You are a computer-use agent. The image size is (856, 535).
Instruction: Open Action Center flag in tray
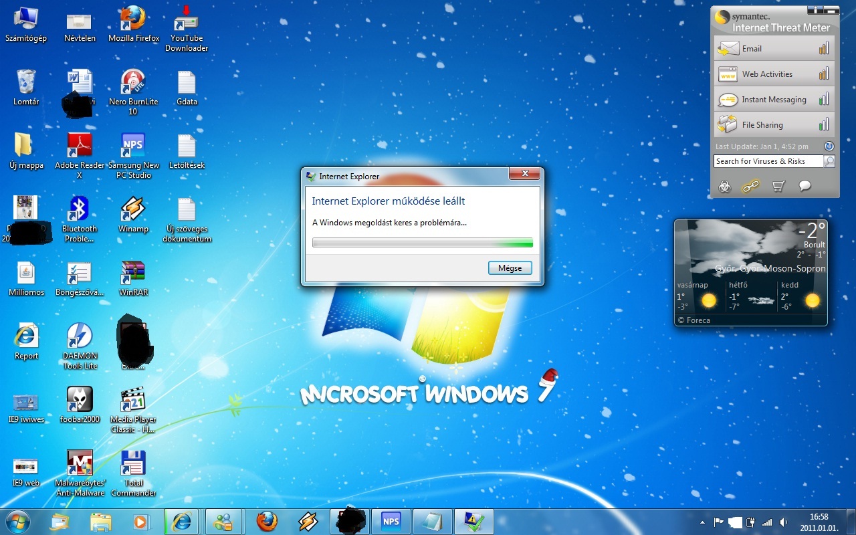click(x=719, y=522)
